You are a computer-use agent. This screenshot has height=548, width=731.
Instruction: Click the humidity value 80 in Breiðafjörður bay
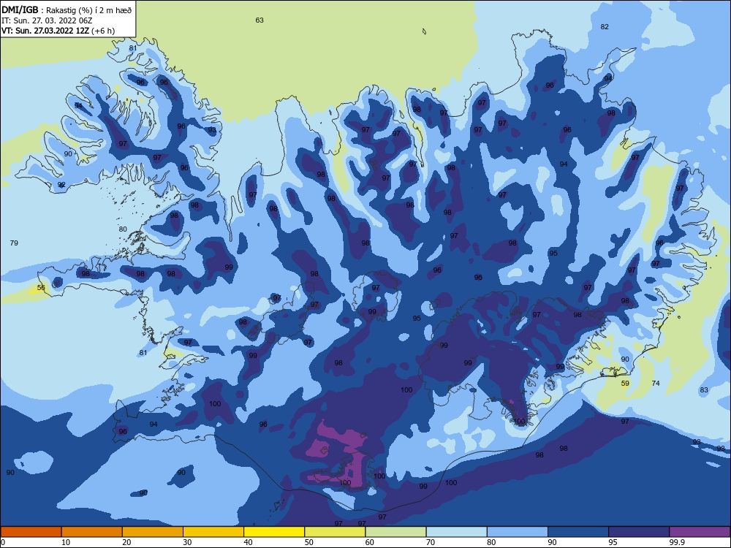(123, 229)
